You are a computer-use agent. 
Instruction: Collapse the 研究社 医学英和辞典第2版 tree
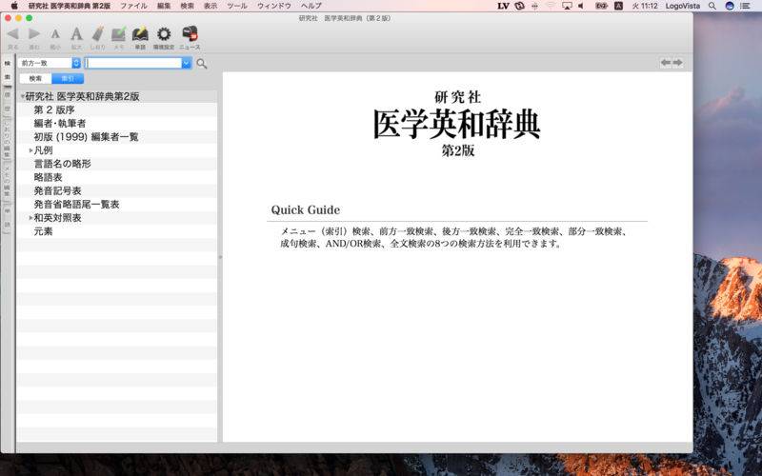coord(22,97)
